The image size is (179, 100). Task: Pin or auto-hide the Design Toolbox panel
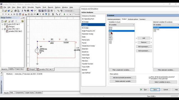coord(22,18)
